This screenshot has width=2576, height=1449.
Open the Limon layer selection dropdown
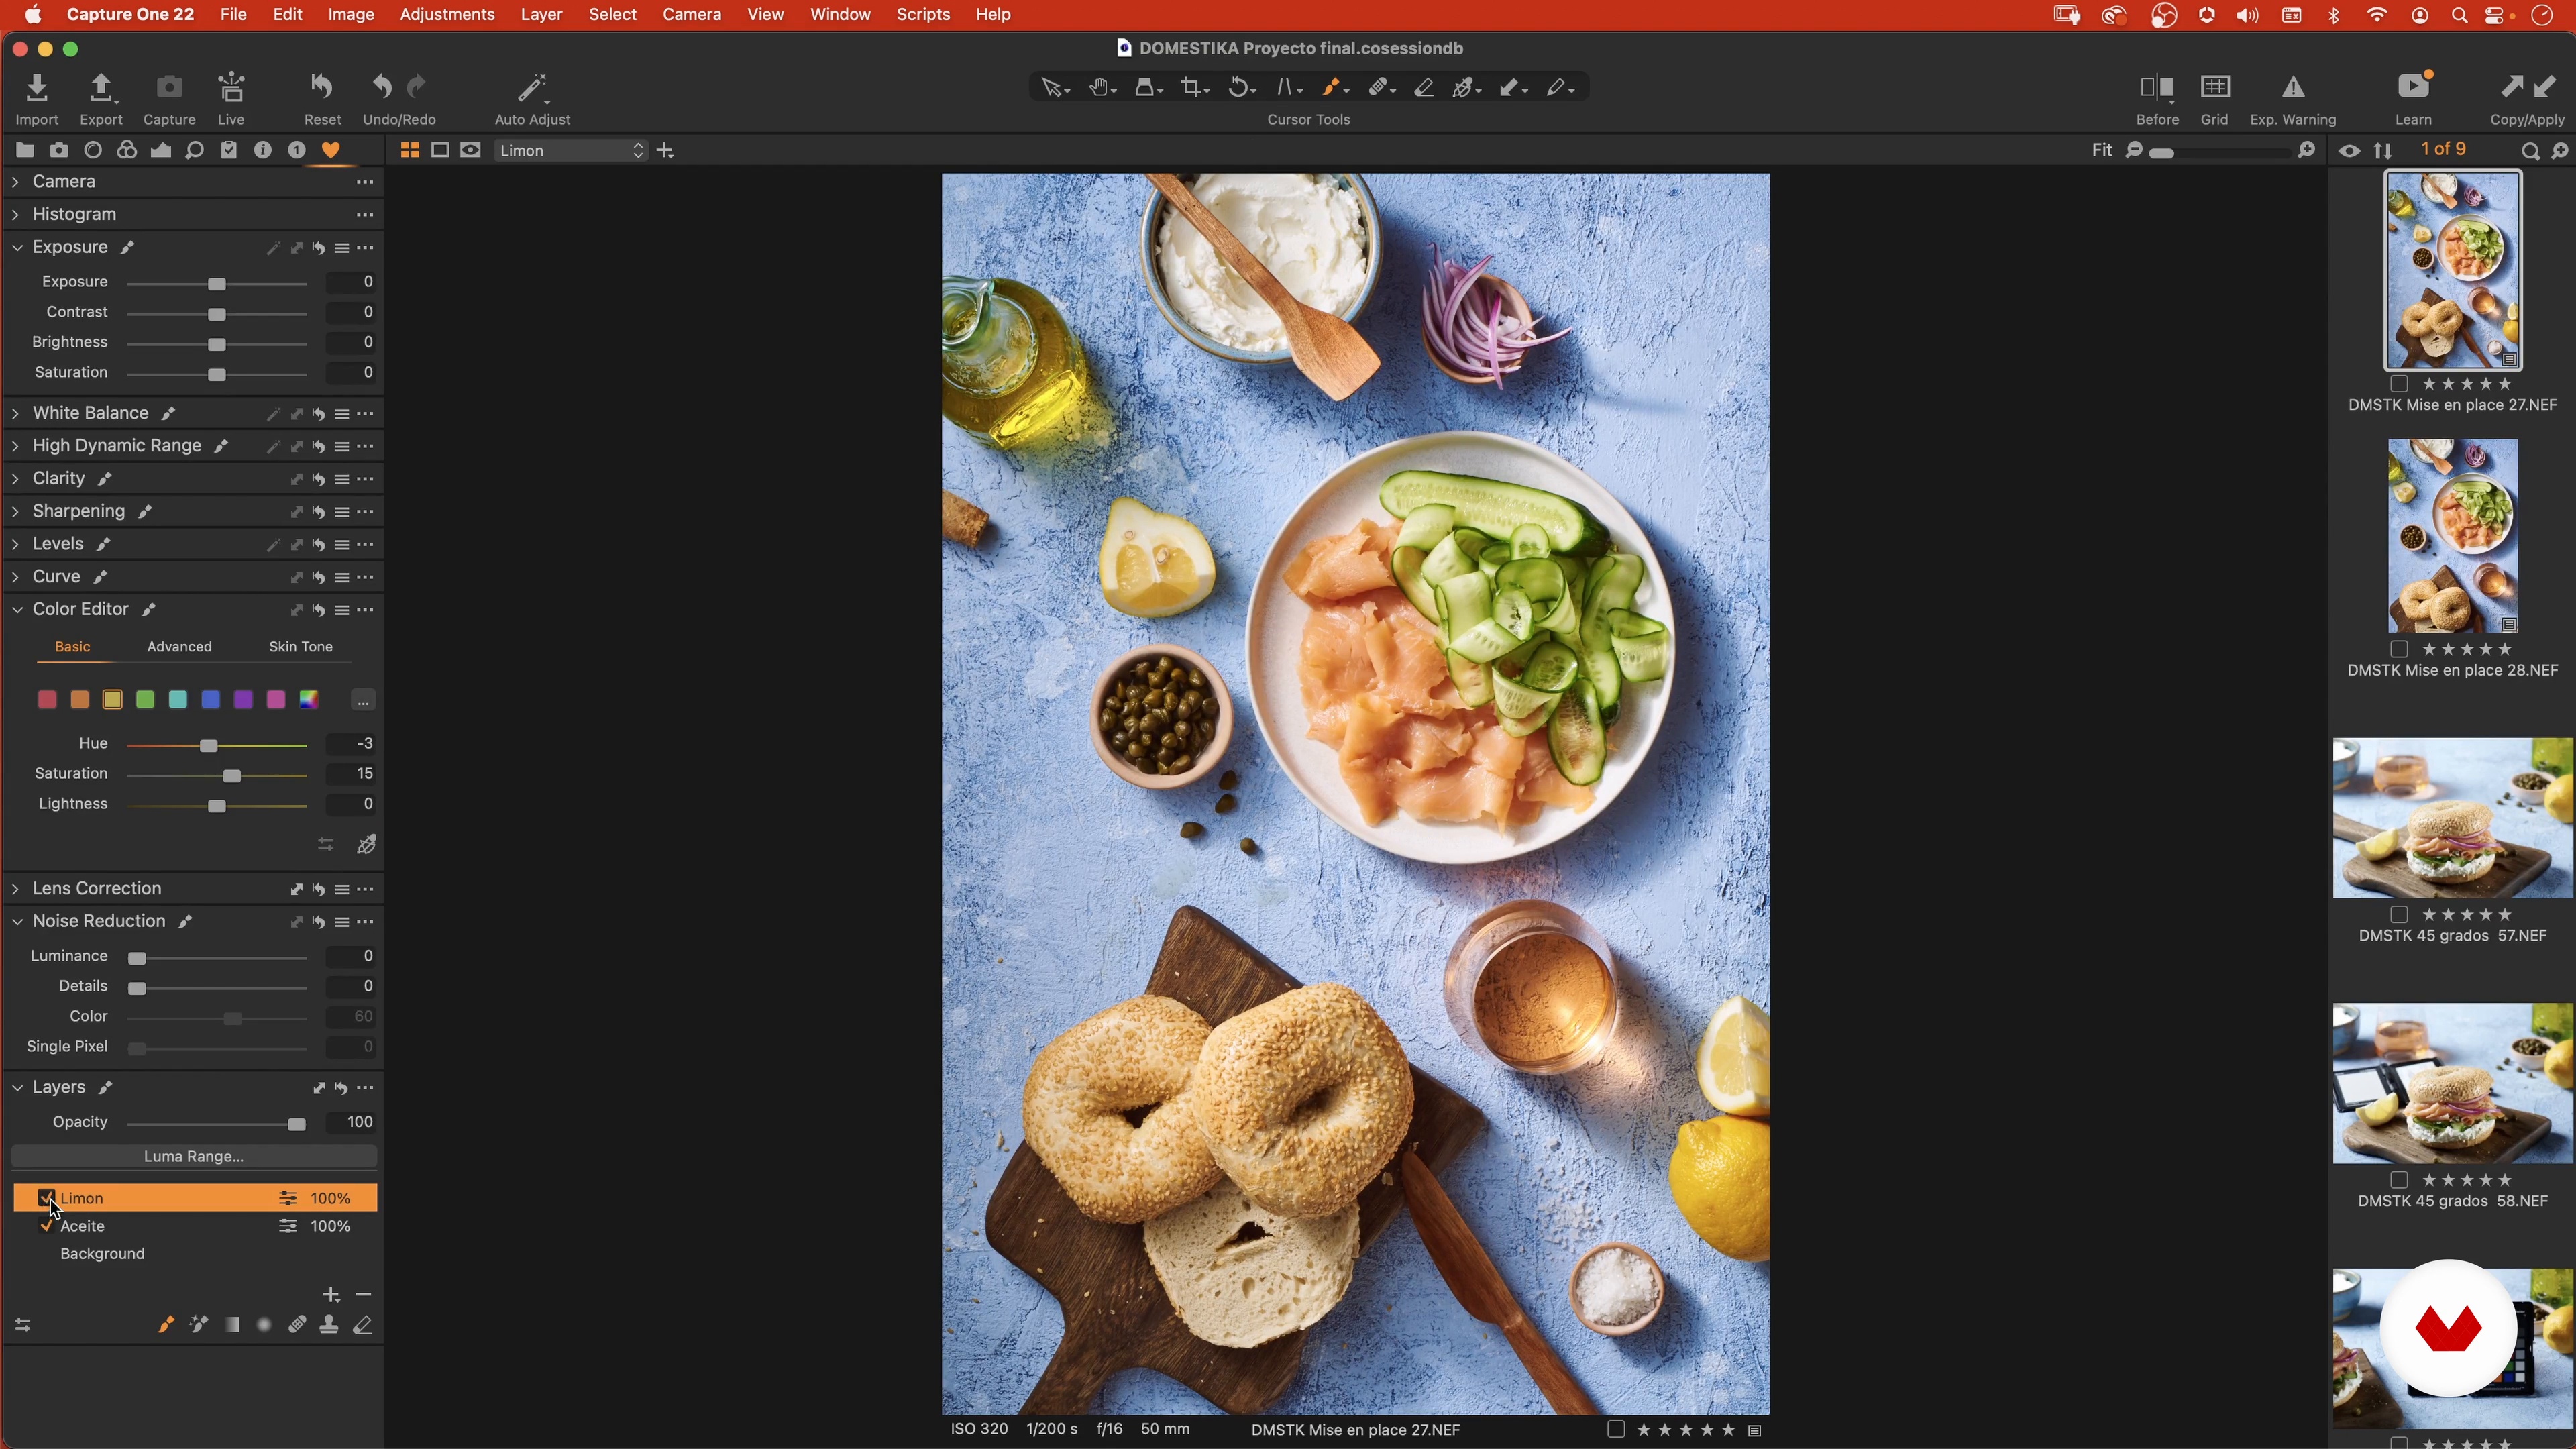[570, 150]
